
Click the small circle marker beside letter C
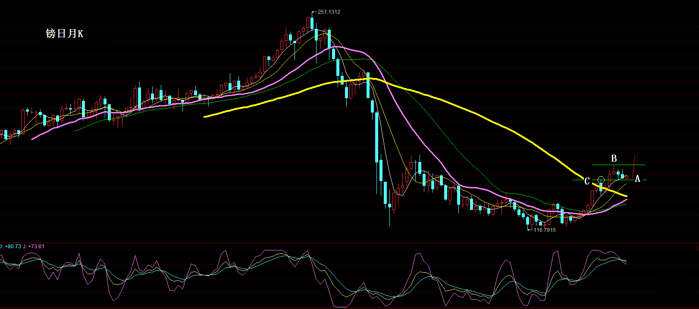[601, 180]
